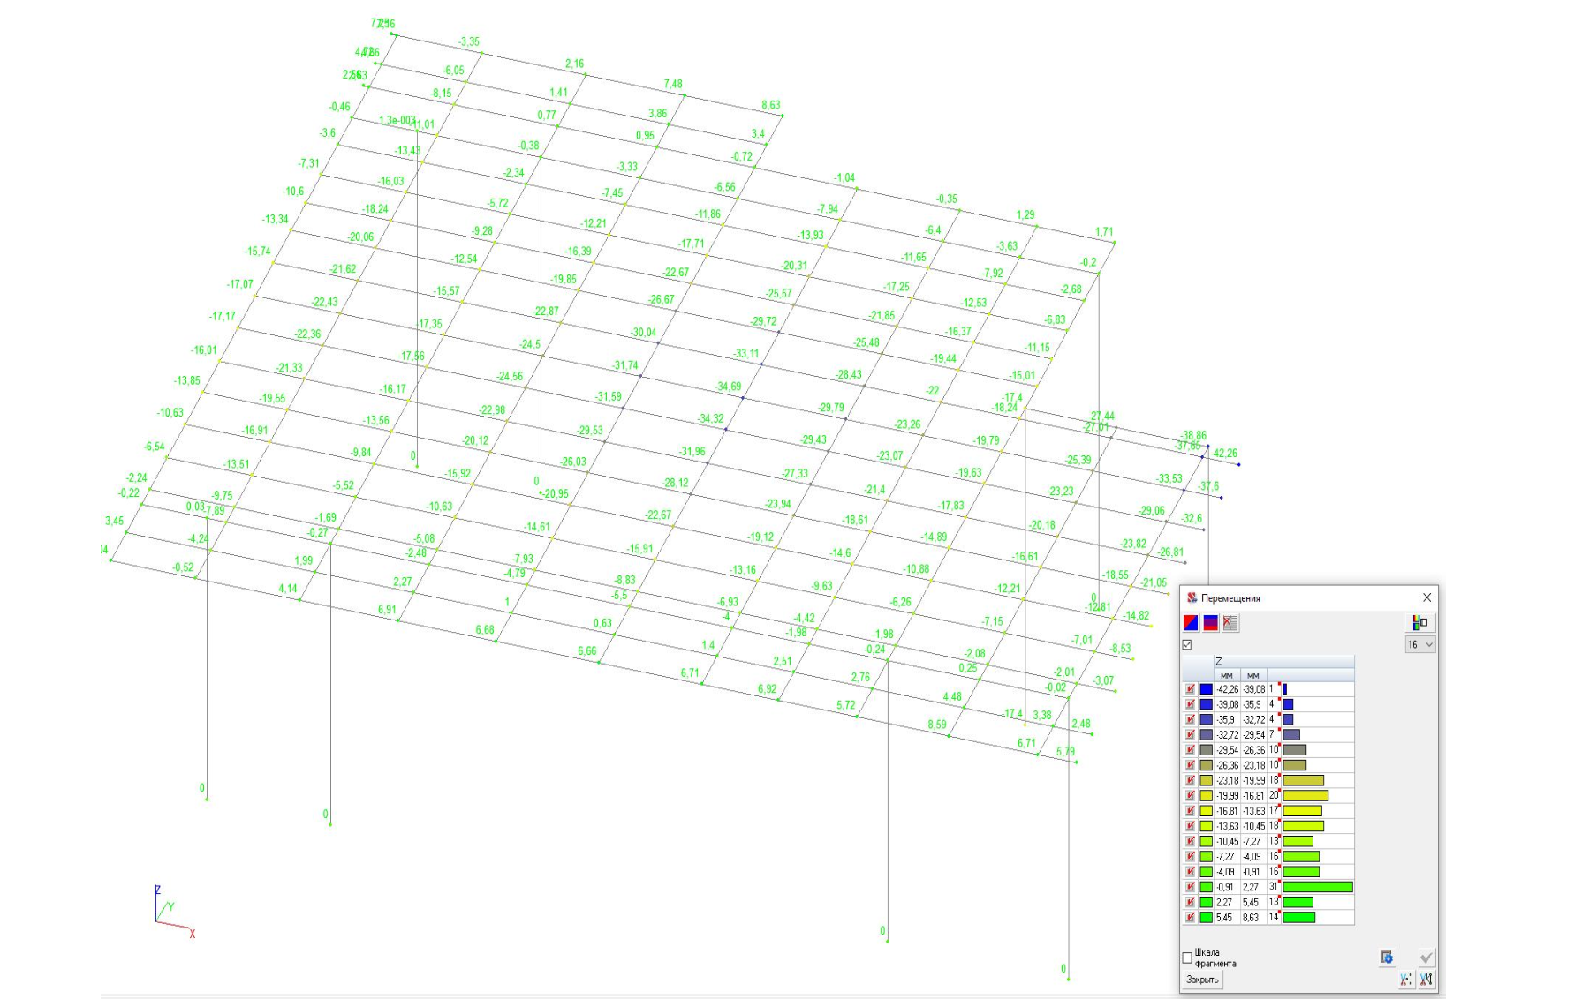1574x999 pixels.
Task: Close the Перемещения panel with the X
Action: point(1426,597)
